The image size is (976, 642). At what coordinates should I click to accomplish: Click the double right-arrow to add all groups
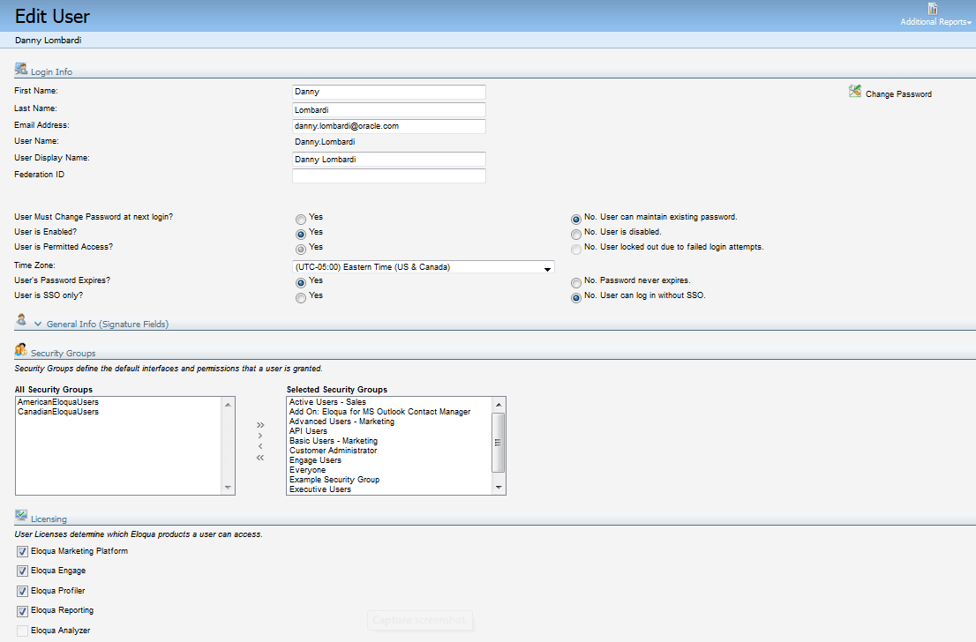259,424
